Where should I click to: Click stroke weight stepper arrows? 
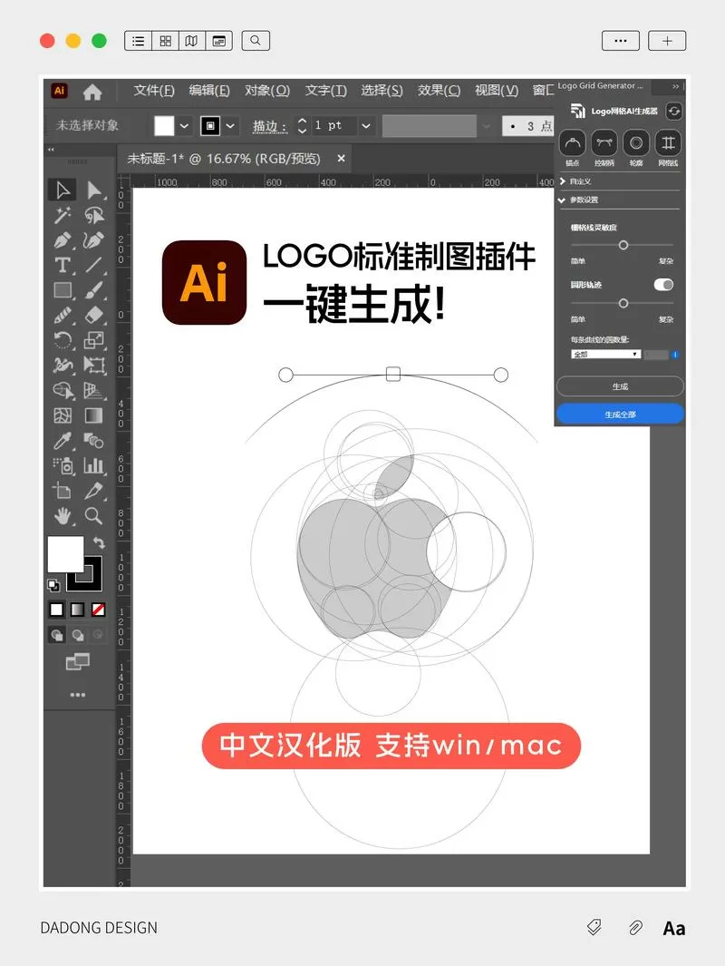(302, 126)
